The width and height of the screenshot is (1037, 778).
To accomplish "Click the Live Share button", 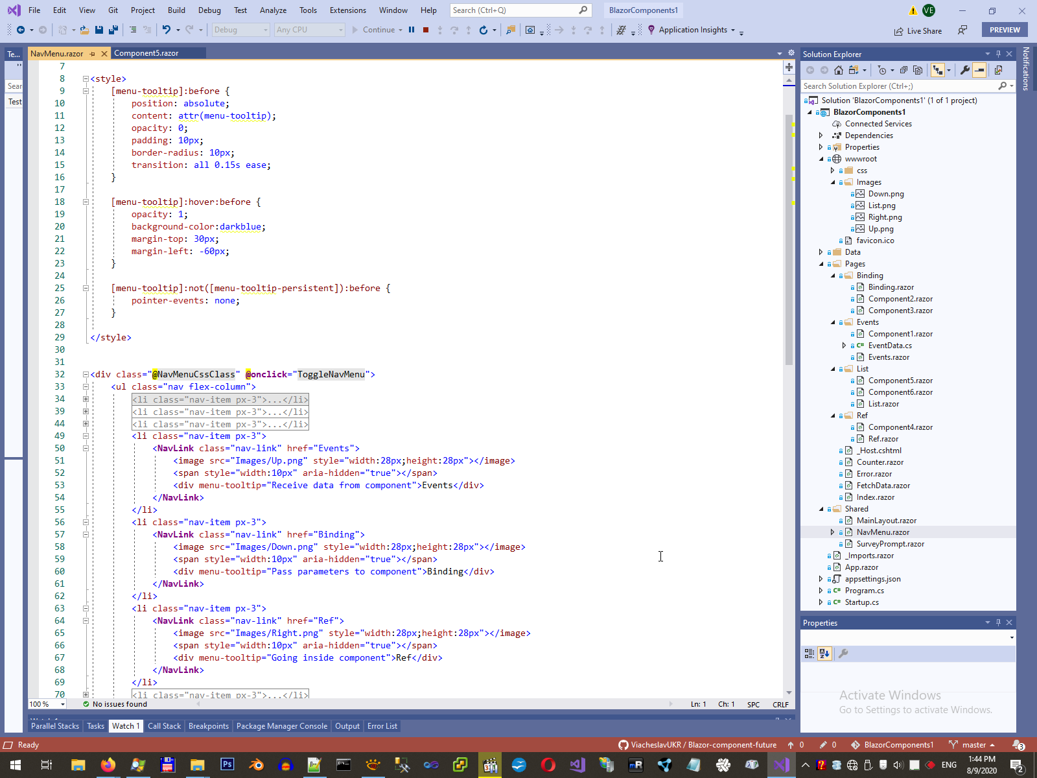I will click(918, 30).
